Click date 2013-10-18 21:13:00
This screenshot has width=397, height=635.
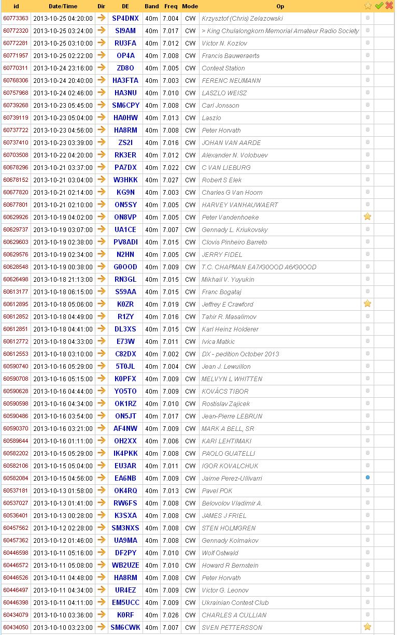pyautogui.click(x=63, y=279)
